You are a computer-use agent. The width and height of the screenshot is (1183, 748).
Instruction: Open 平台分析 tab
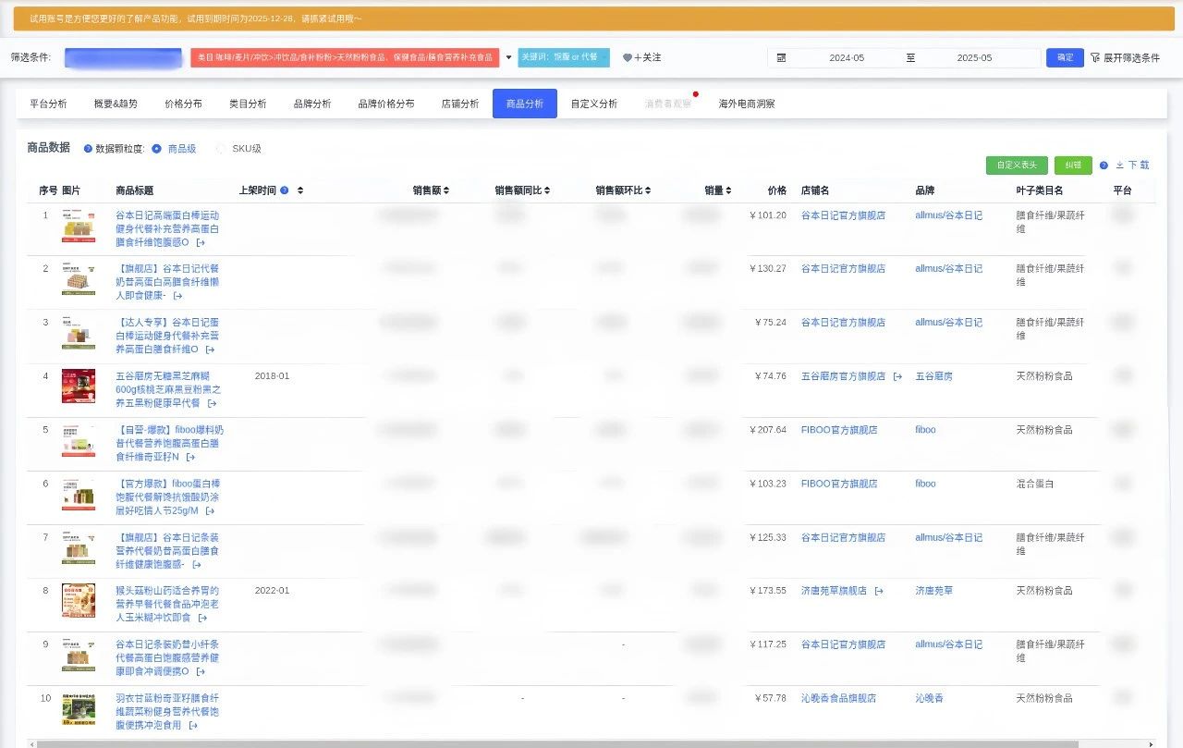click(48, 104)
